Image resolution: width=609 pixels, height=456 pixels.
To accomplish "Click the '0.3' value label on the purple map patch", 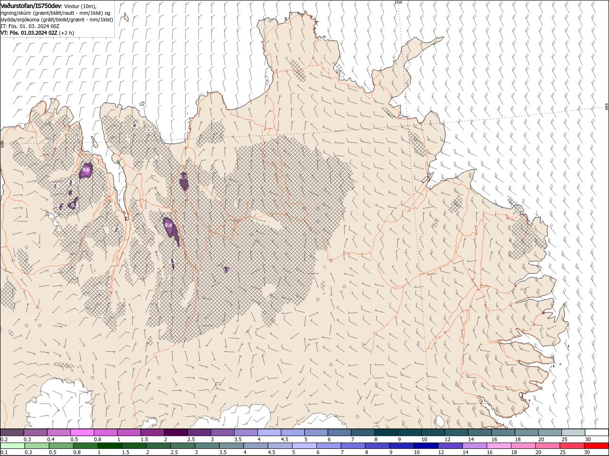I will 183,177.
